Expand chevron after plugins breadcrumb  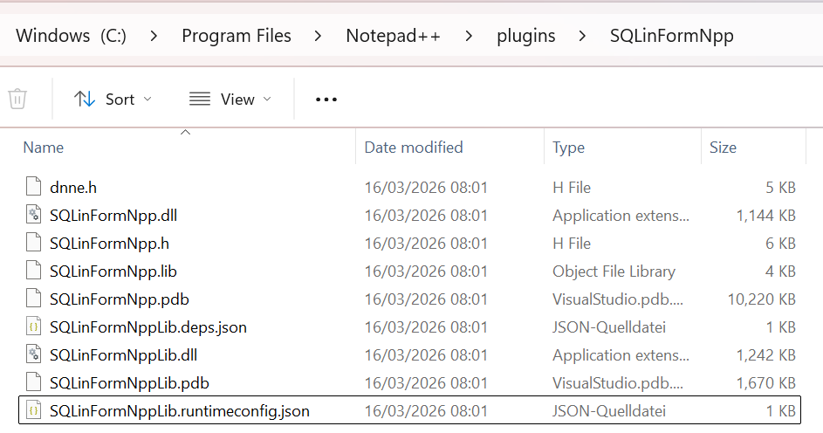click(x=582, y=36)
